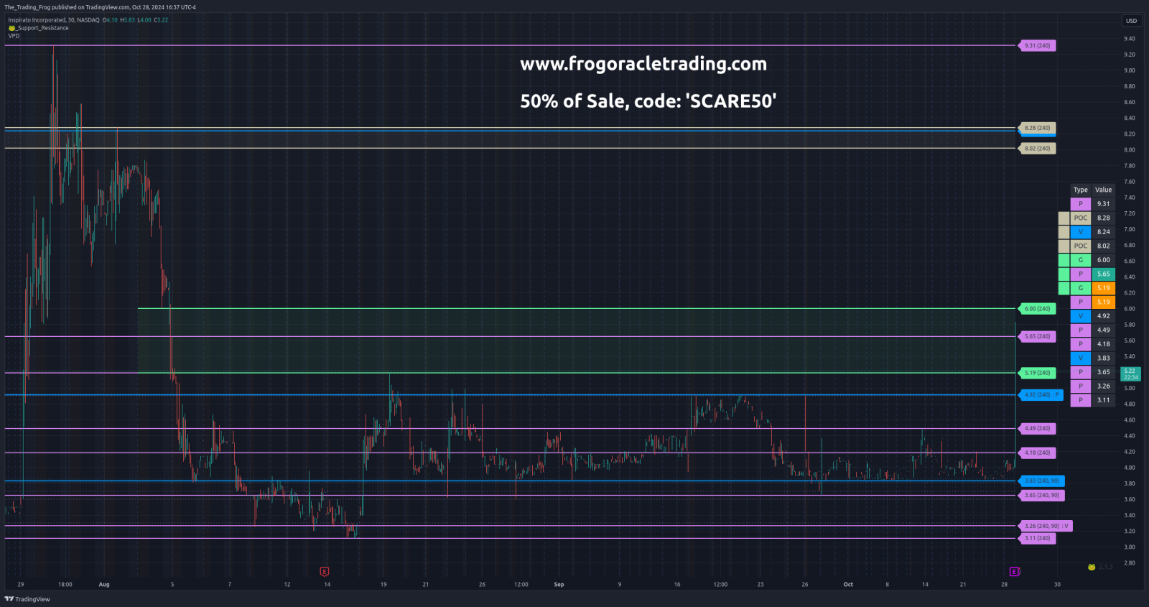
Task: Select the 3.11 (240) level label
Action: 1037,538
